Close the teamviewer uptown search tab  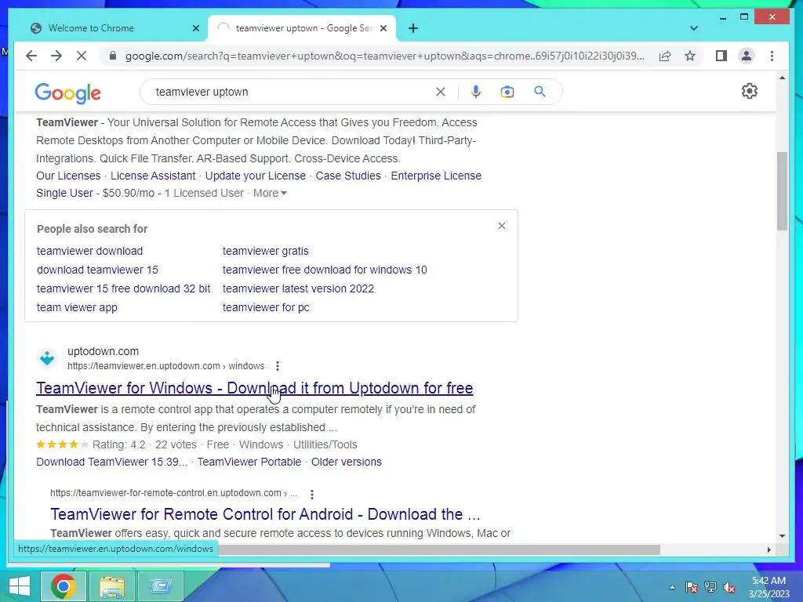383,28
